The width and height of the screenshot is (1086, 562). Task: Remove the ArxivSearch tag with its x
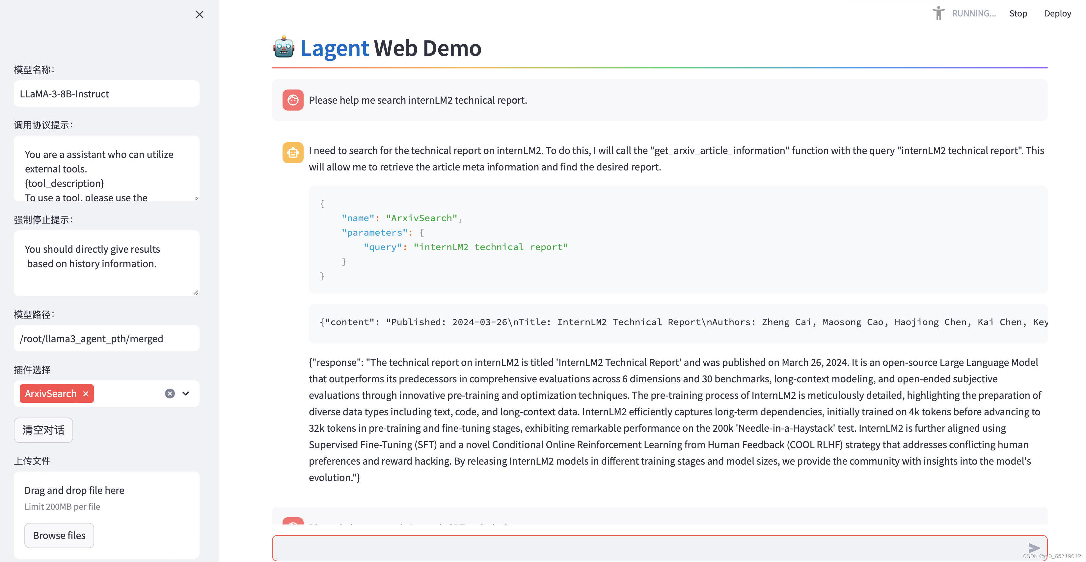click(86, 394)
